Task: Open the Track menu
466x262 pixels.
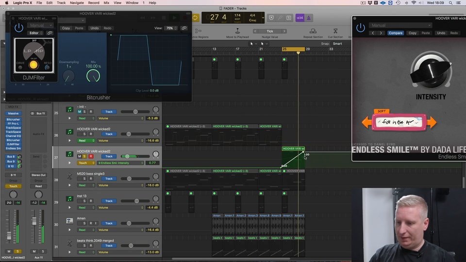Action: tap(61, 3)
